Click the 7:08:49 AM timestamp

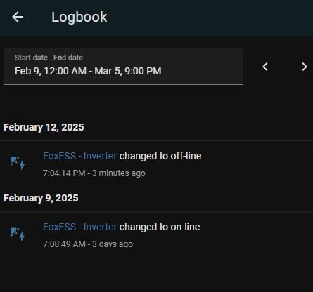tap(64, 244)
